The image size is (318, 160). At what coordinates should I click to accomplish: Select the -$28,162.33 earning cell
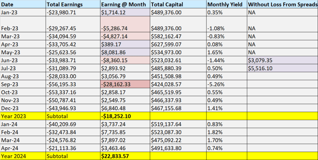tap(125, 84)
